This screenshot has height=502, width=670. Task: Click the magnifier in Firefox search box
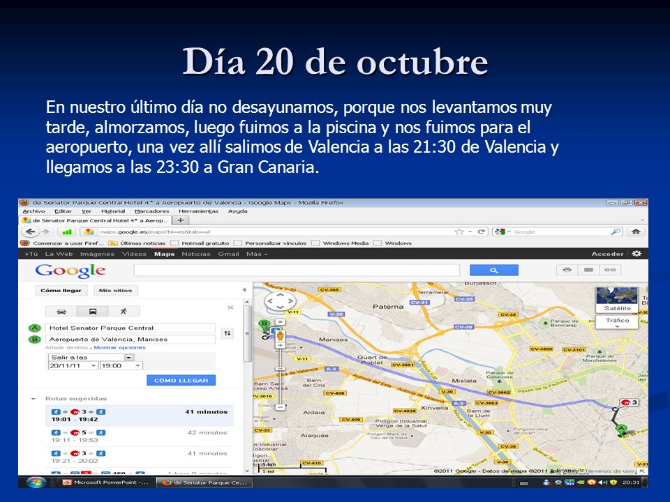tap(616, 231)
